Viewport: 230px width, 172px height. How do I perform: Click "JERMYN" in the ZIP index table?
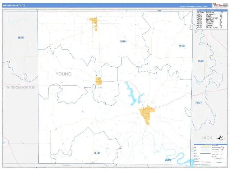pos(210,24)
